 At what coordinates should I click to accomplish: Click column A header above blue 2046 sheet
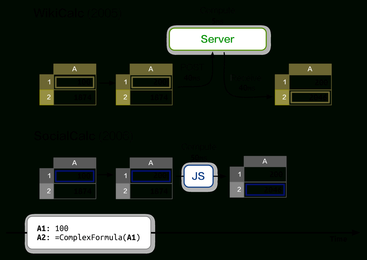click(x=265, y=161)
